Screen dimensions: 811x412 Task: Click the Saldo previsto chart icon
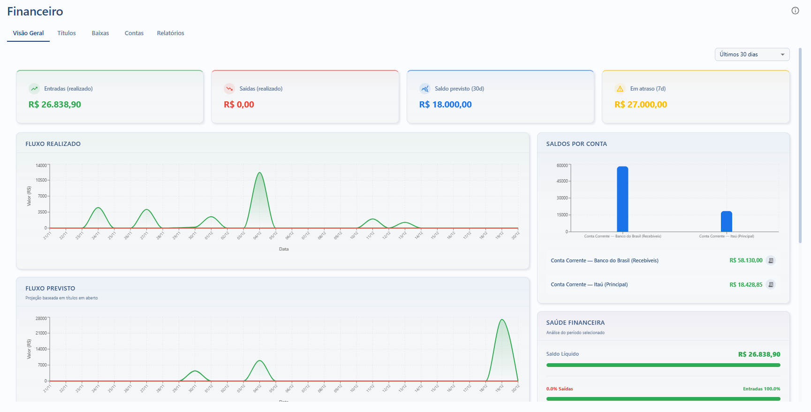point(424,89)
